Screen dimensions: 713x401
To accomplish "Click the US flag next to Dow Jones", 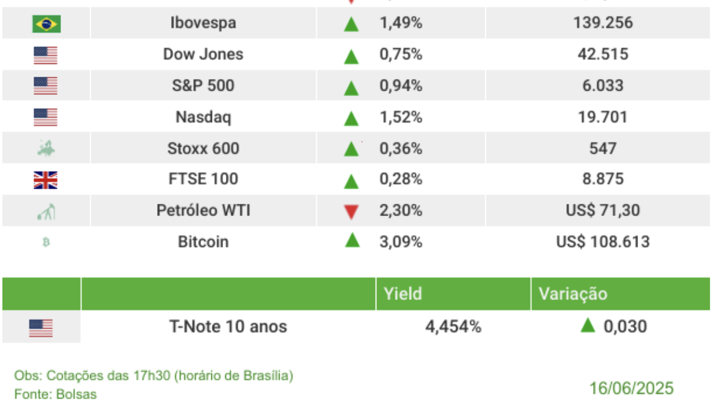I will coord(46,55).
